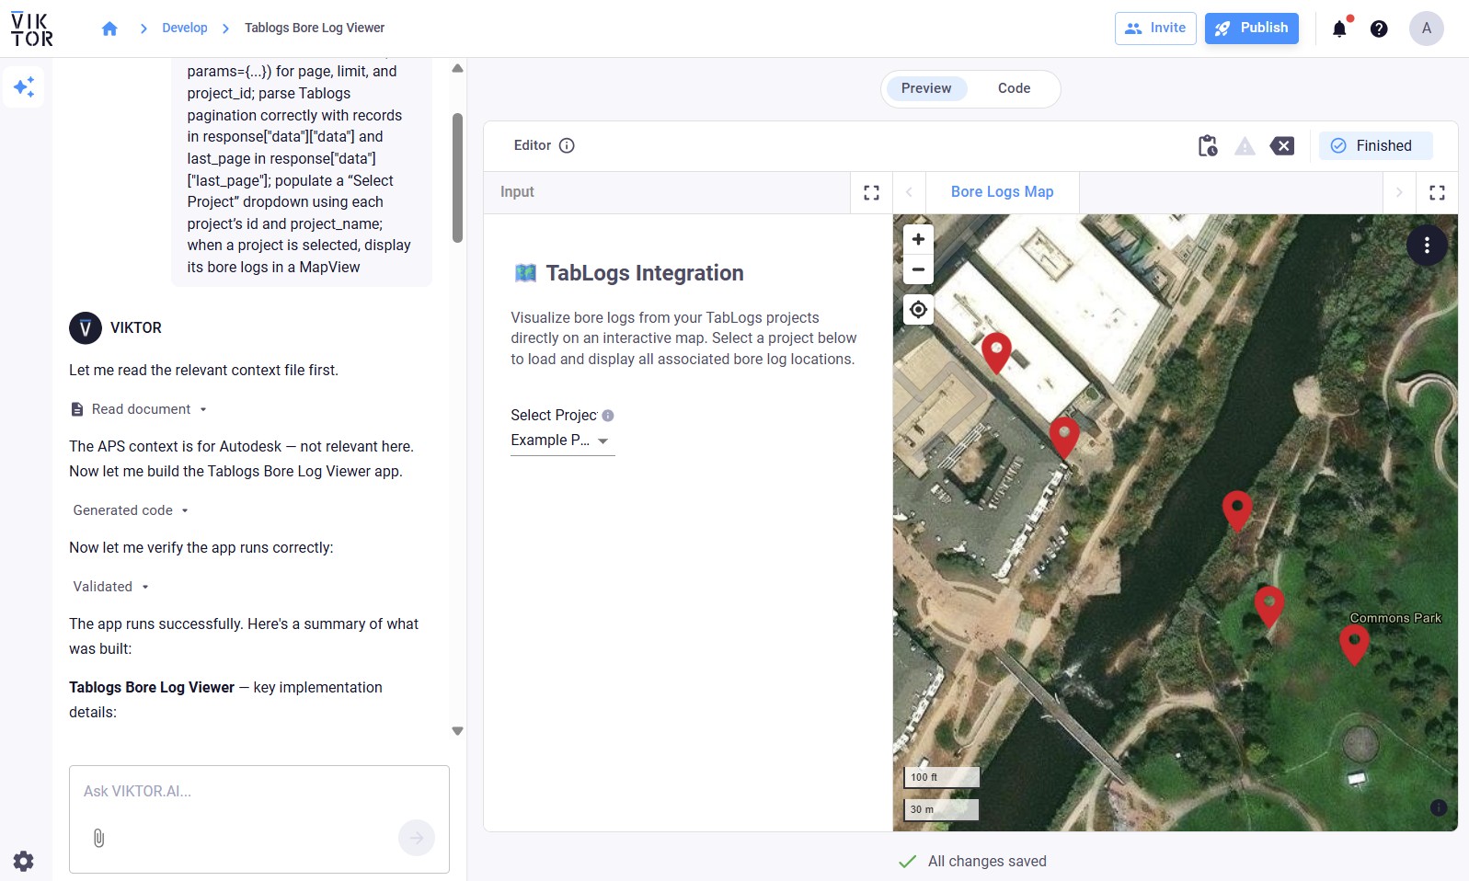Show the Editor info icon
Viewport: 1469px width, 881px height.
click(x=567, y=145)
